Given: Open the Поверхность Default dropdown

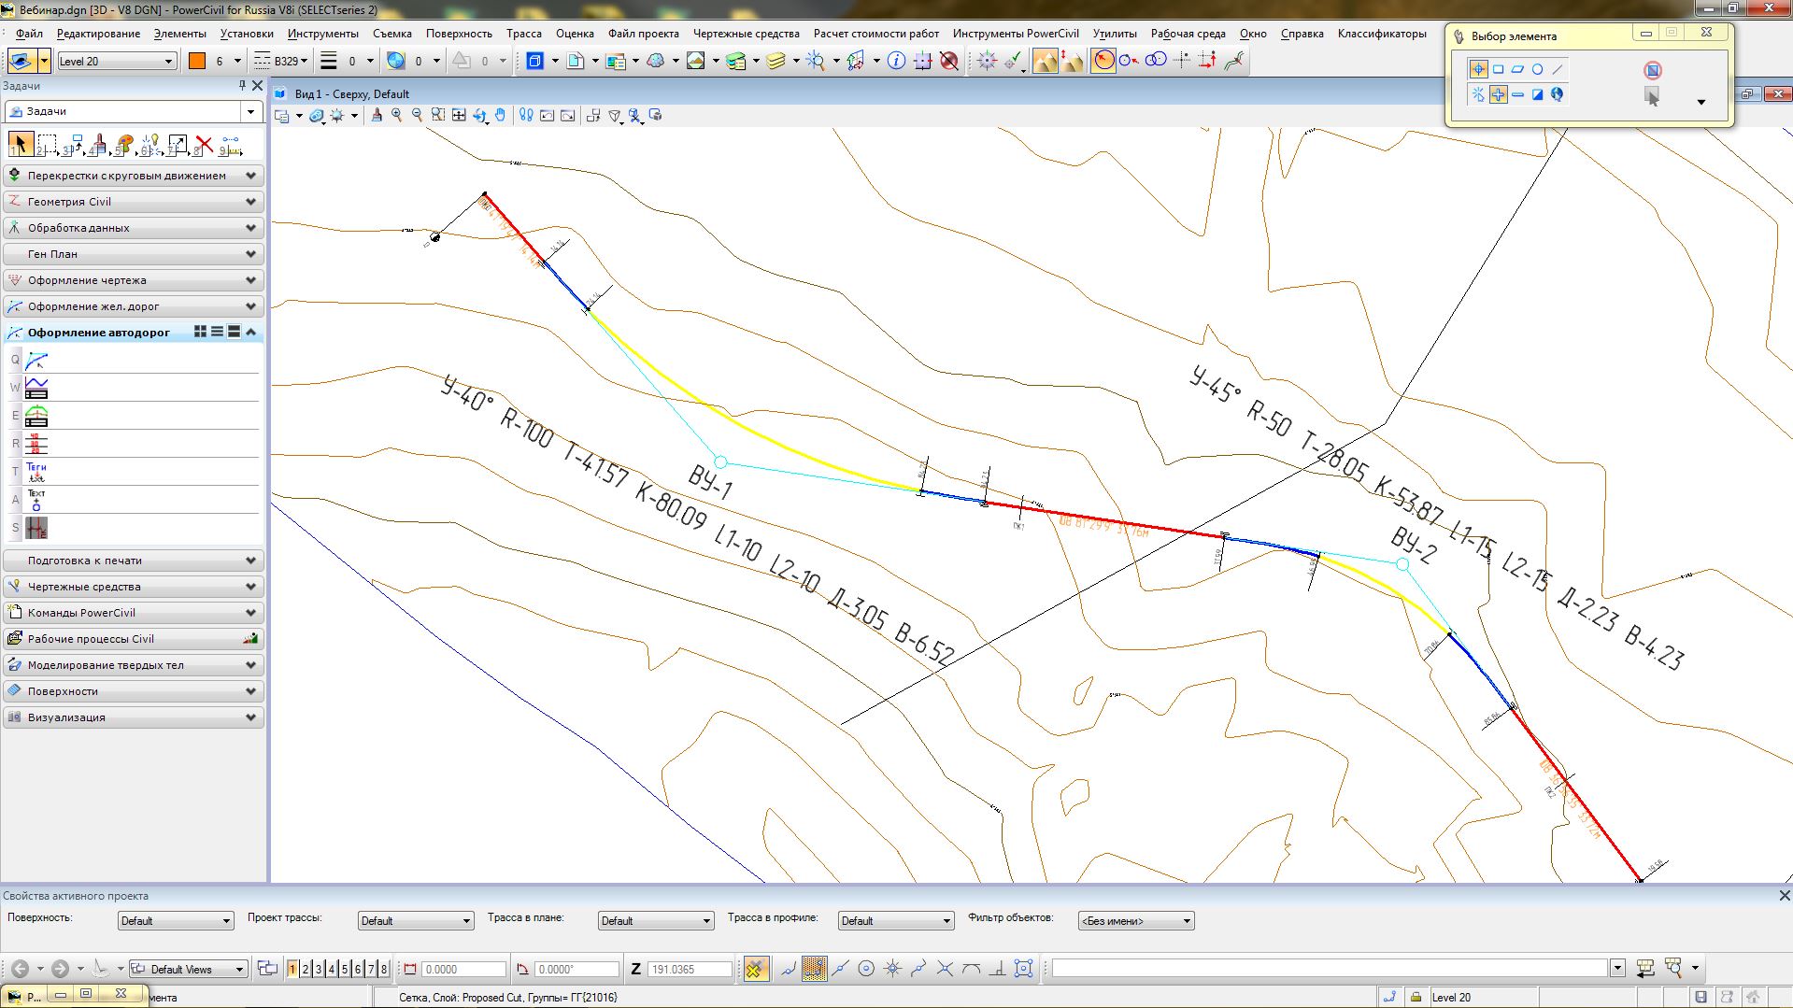Looking at the screenshot, I should (175, 920).
